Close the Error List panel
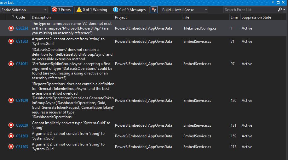 (283, 3)
